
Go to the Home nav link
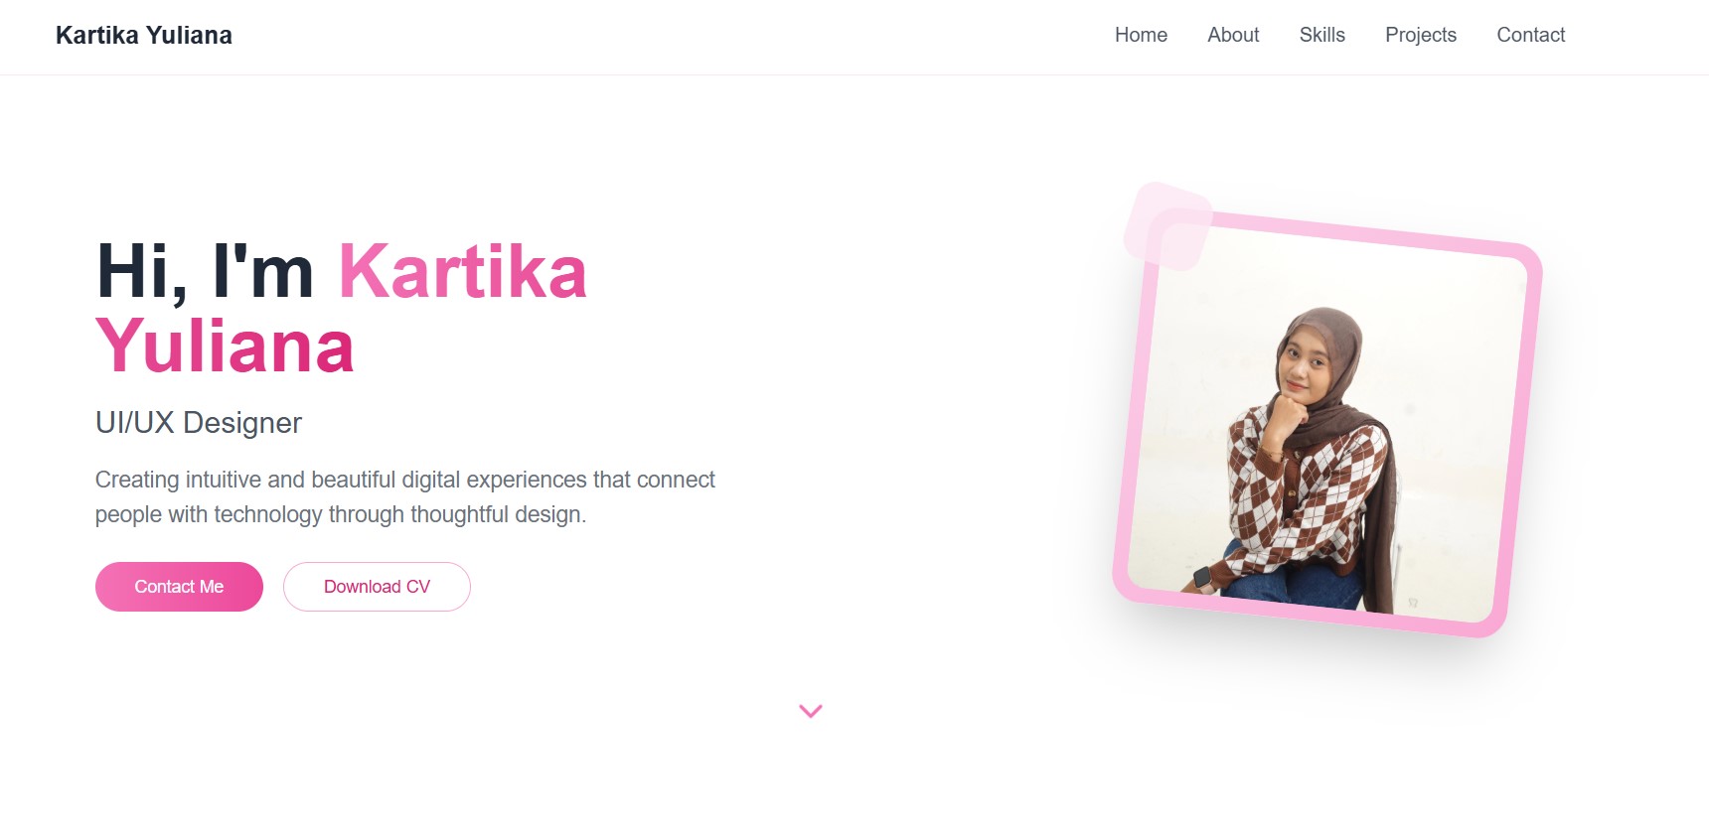[x=1141, y=35]
